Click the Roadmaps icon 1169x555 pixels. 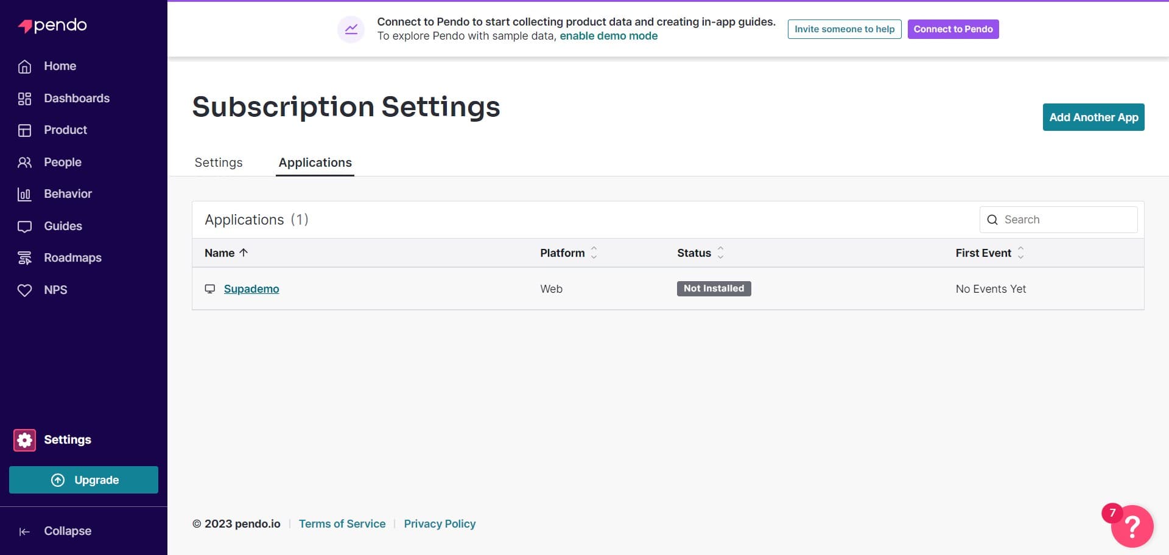24,258
